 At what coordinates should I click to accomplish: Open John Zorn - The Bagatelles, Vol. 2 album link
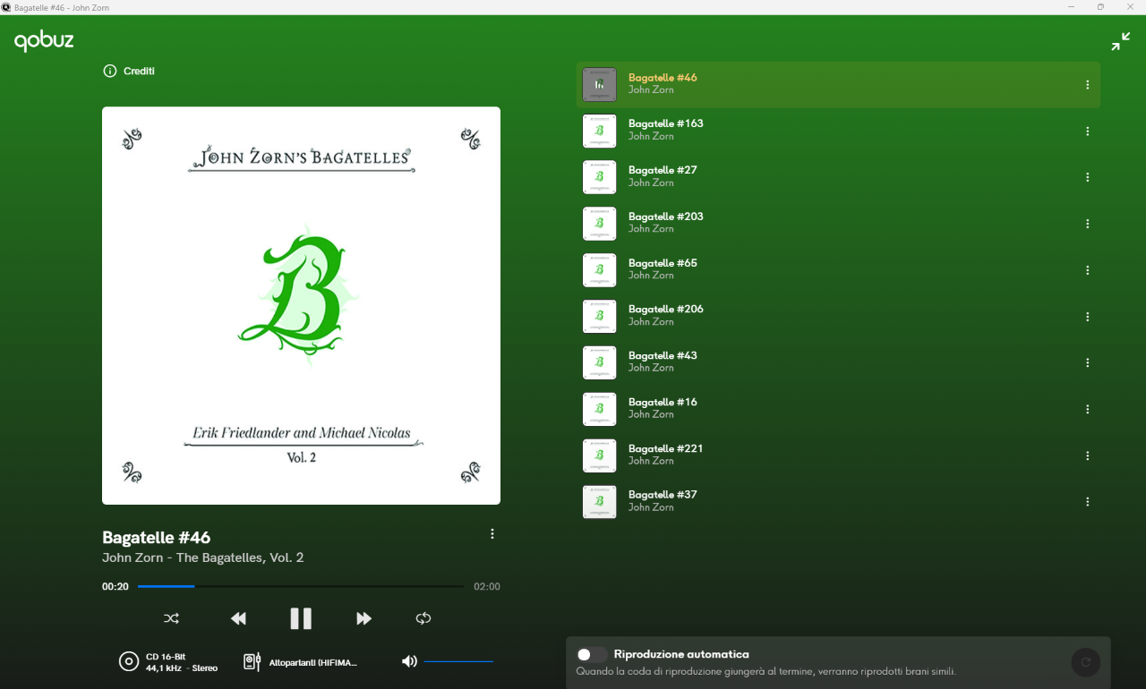point(202,557)
